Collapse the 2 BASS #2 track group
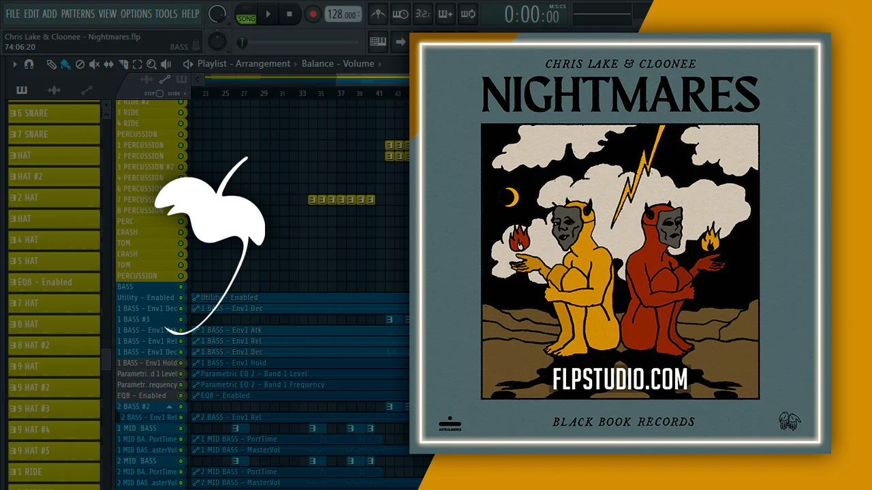The width and height of the screenshot is (872, 490). point(170,406)
